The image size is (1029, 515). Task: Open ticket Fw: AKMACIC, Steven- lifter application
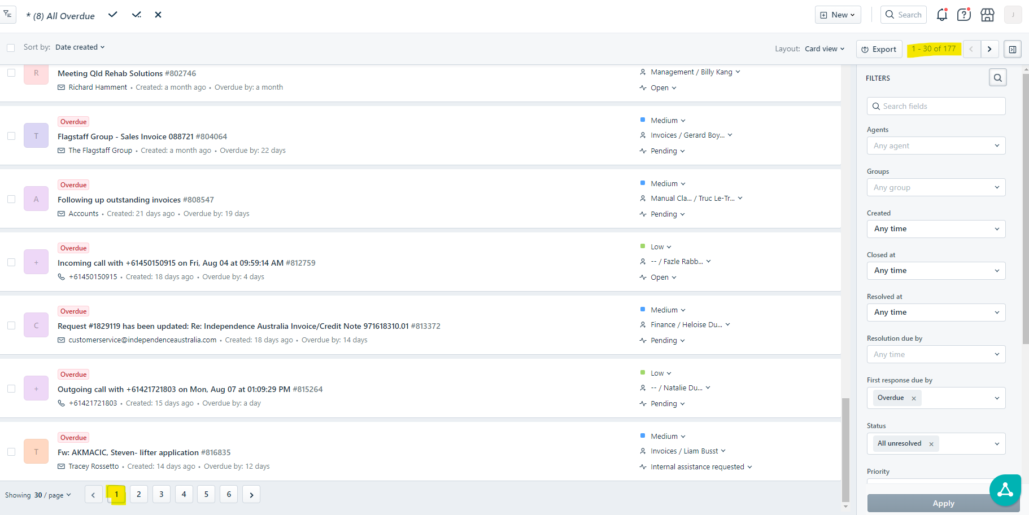click(128, 452)
